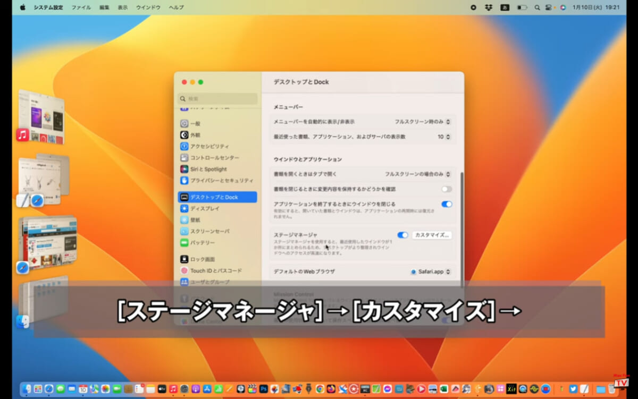The height and width of the screenshot is (399, 638).
Task: Click the カスタマイズ… button for Stage Manager
Action: 432,235
